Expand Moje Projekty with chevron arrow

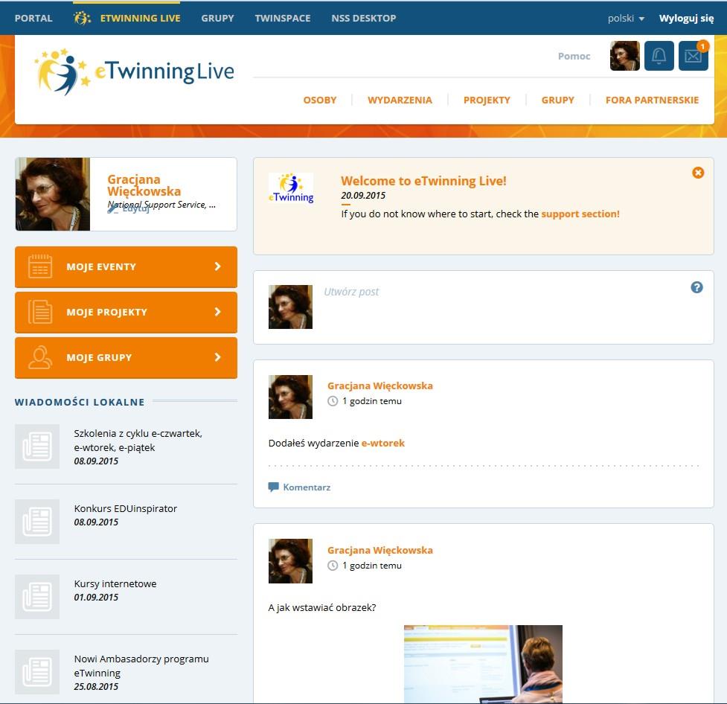(x=217, y=312)
